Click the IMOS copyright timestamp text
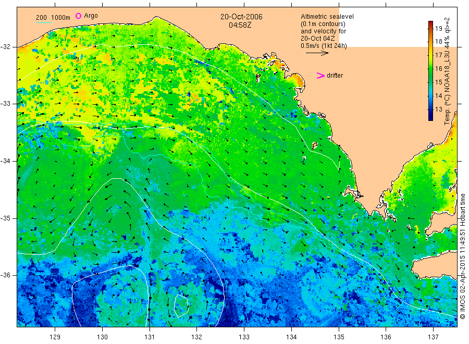This screenshot has width=469, height=344. [462, 256]
